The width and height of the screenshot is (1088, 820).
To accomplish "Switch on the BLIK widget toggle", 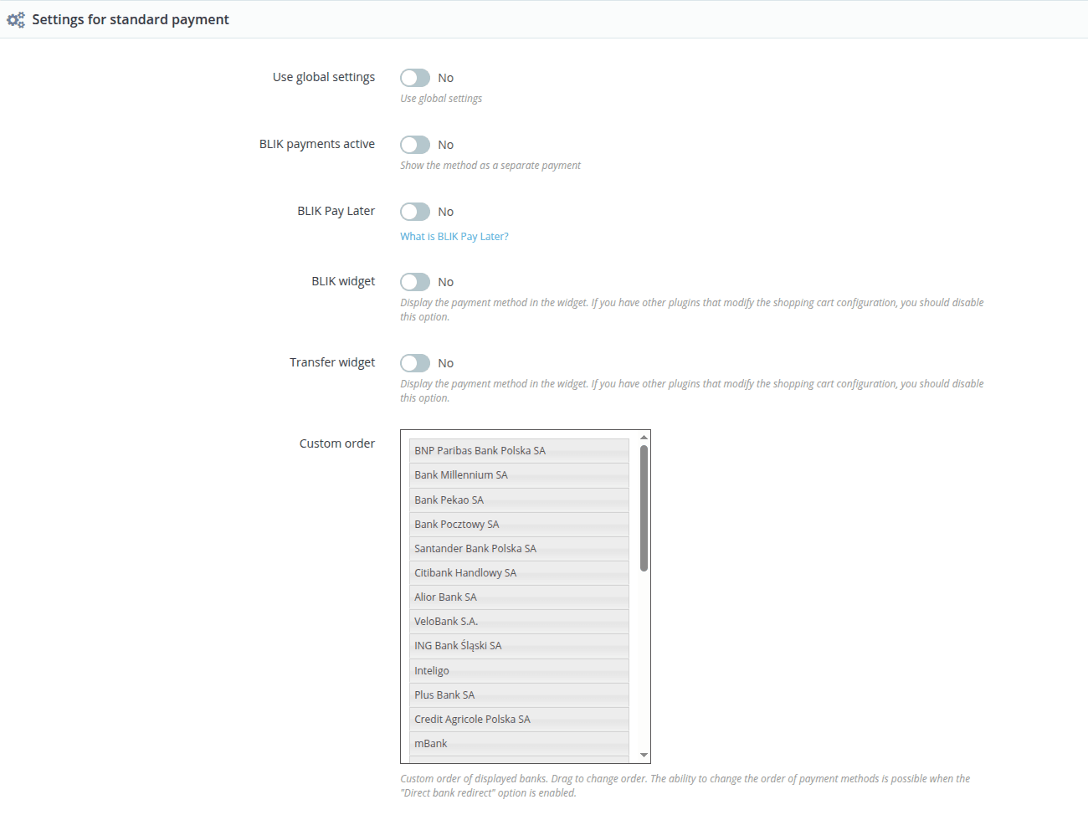I will tap(415, 282).
